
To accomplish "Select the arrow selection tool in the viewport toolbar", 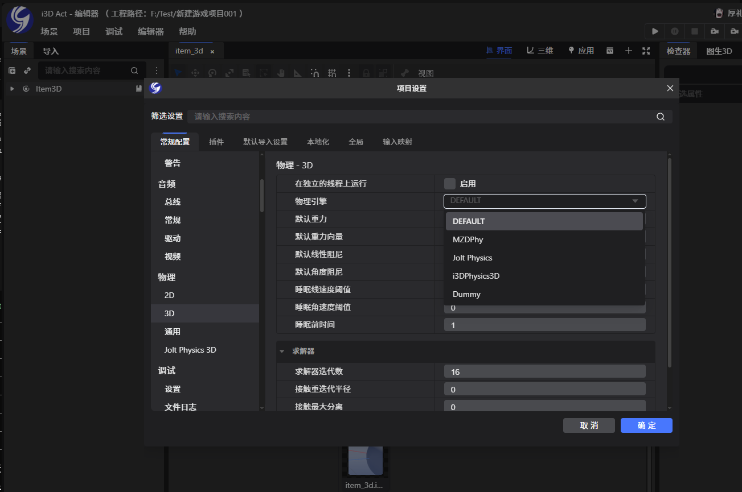I will click(178, 73).
